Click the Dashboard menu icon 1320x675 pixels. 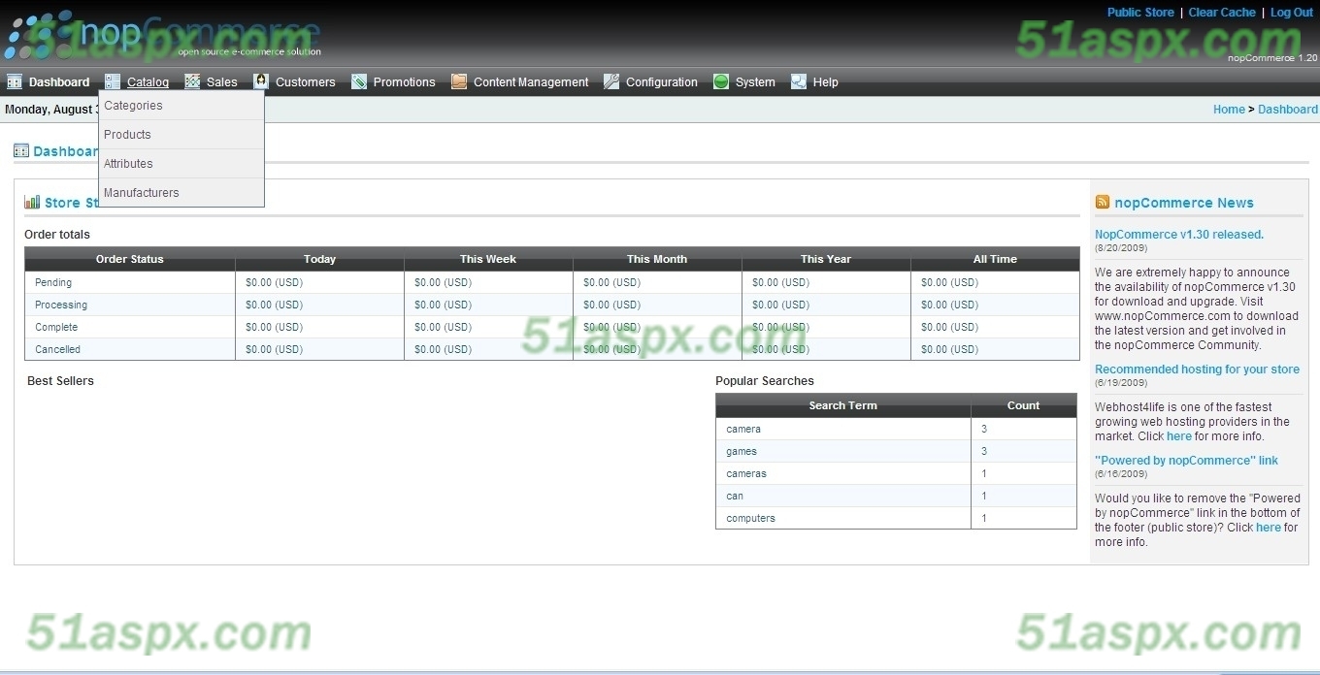(15, 82)
